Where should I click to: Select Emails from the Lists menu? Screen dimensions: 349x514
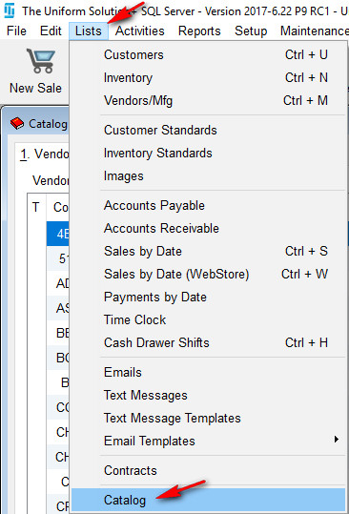[208, 372]
